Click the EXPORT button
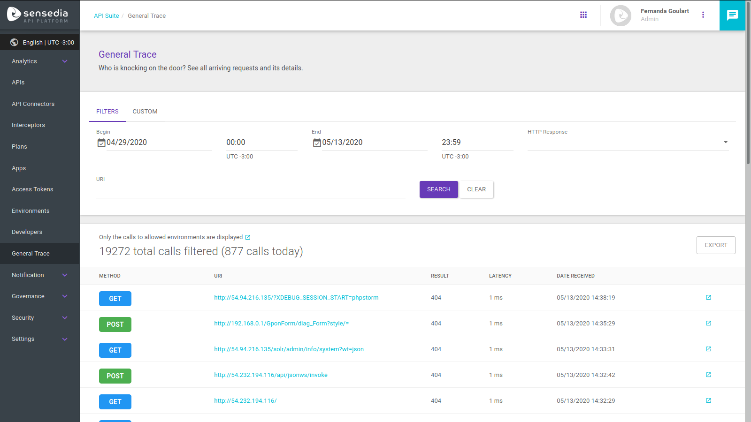Viewport: 751px width, 422px height. pyautogui.click(x=715, y=245)
